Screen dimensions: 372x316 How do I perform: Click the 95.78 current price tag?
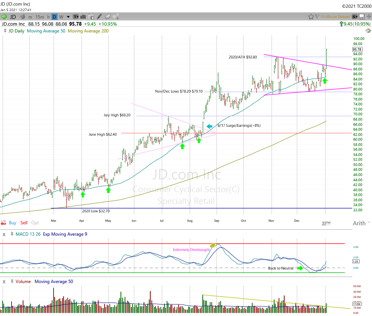click(357, 49)
